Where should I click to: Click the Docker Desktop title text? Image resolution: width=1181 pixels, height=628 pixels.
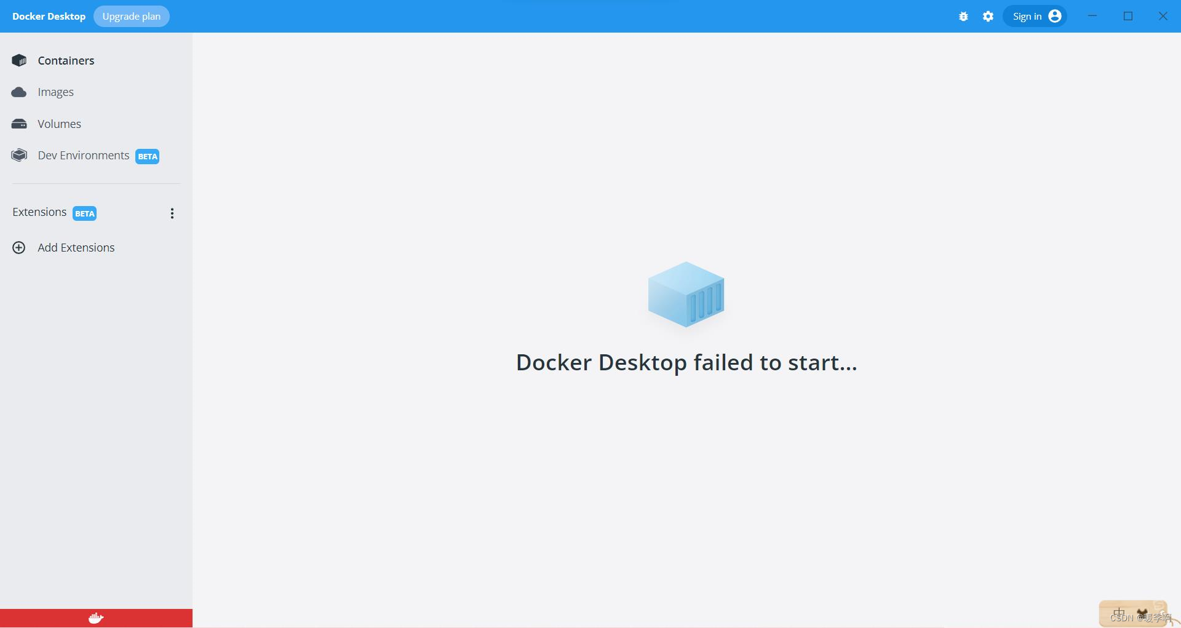[49, 17]
